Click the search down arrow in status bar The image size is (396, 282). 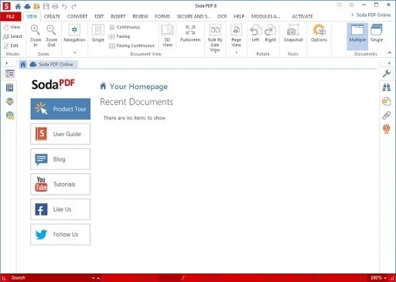(94, 278)
